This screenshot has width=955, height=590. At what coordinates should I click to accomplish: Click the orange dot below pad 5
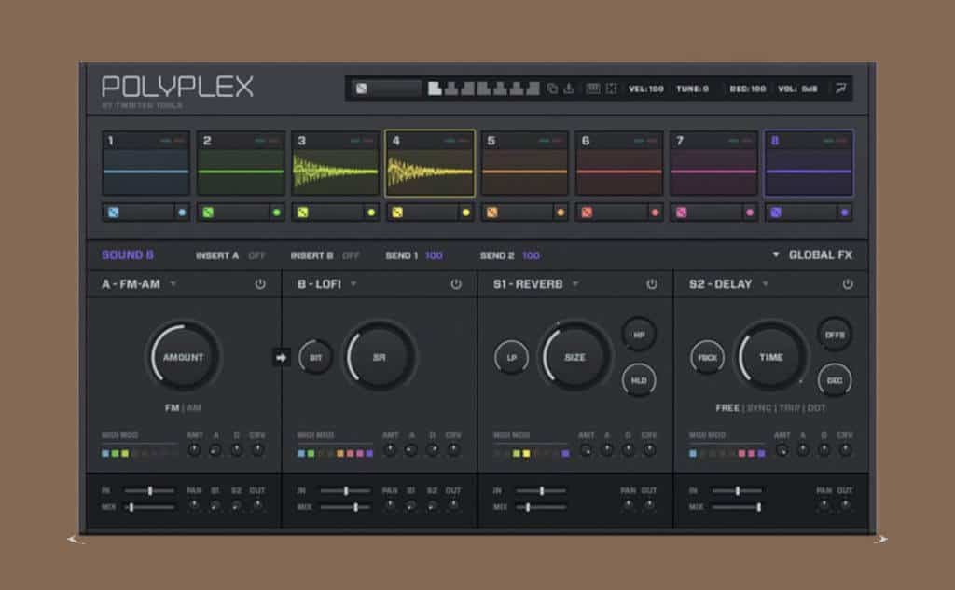tap(561, 213)
